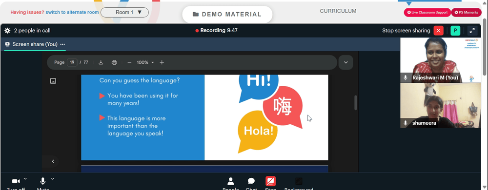Click switch to alternate room link
This screenshot has width=488, height=190.
tap(72, 12)
